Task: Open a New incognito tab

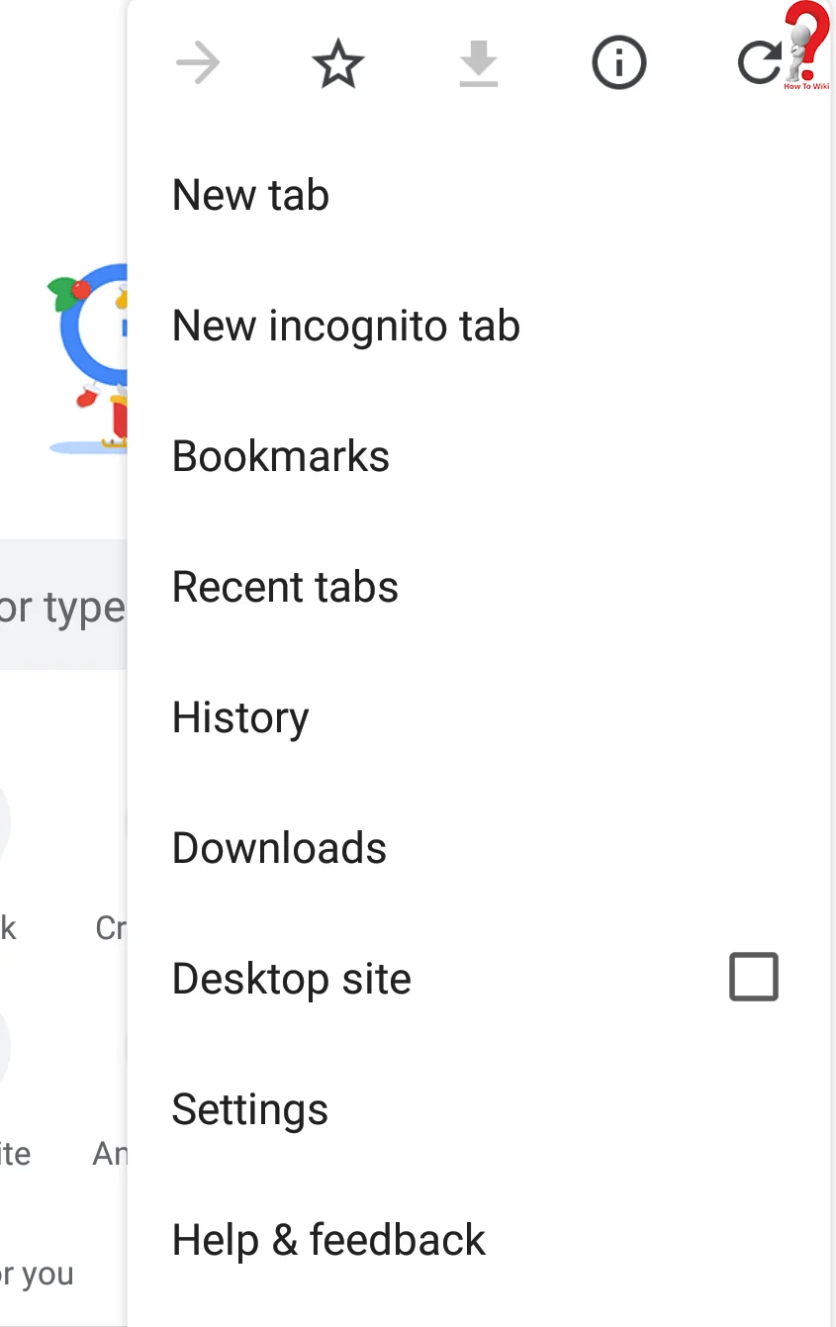Action: coord(345,326)
